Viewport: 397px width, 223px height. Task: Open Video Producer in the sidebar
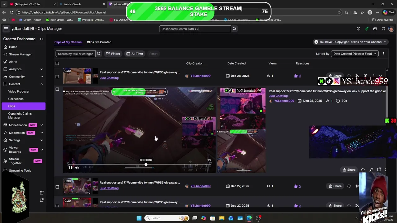pyautogui.click(x=19, y=91)
